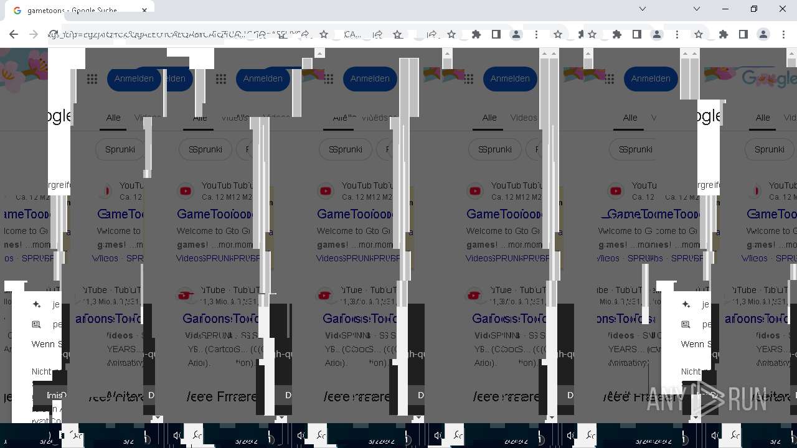797x448 pixels.
Task: Restore down the Chrome window
Action: (x=754, y=9)
